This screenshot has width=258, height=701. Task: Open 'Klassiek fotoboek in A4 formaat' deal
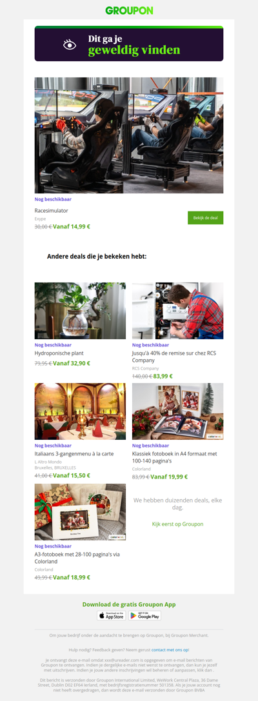(x=175, y=457)
